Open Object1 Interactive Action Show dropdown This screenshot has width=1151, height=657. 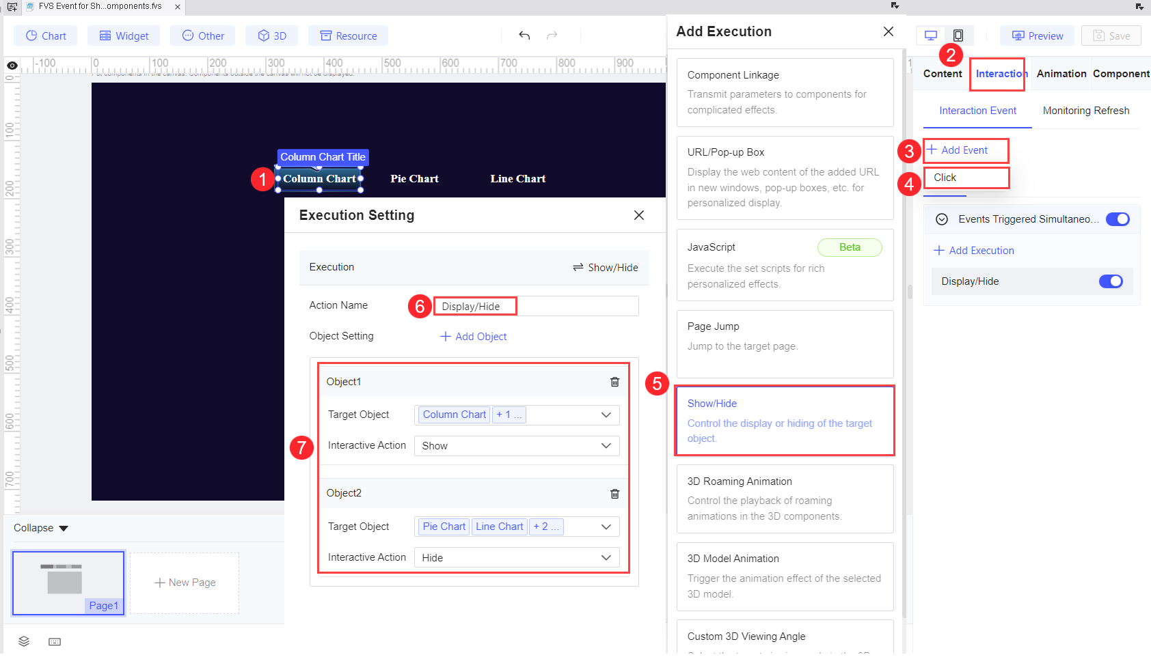point(517,446)
